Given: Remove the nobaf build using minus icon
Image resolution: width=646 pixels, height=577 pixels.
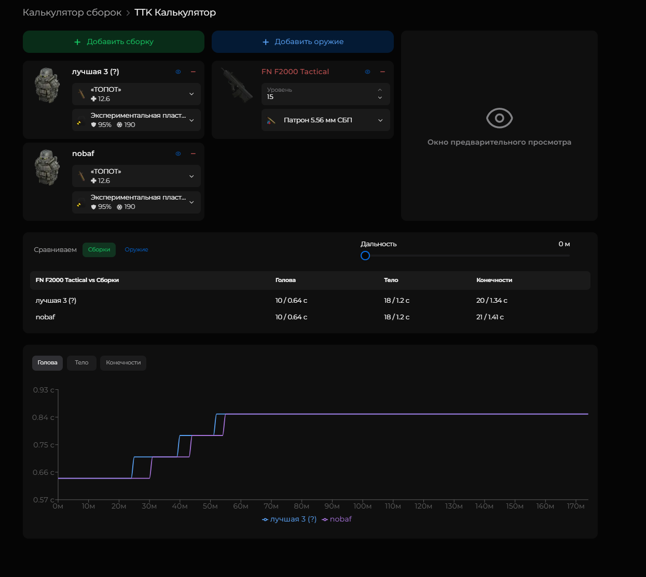Looking at the screenshot, I should (193, 154).
